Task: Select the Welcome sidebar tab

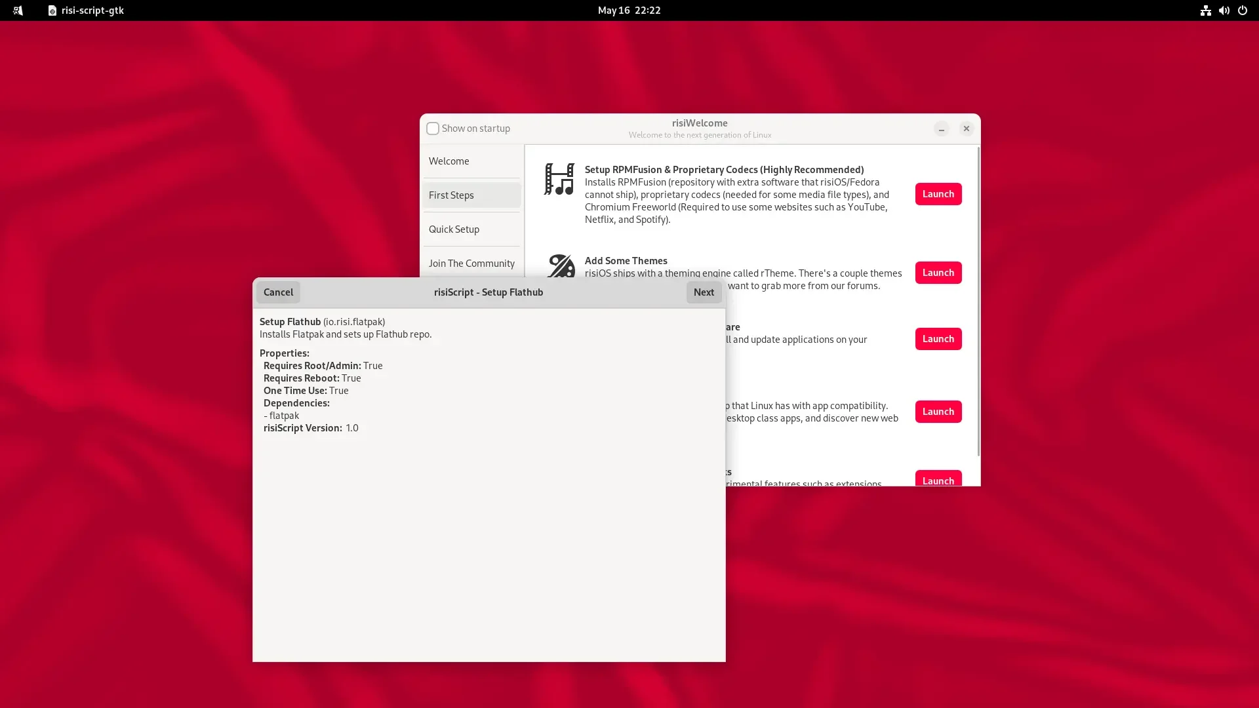Action: pyautogui.click(x=471, y=161)
